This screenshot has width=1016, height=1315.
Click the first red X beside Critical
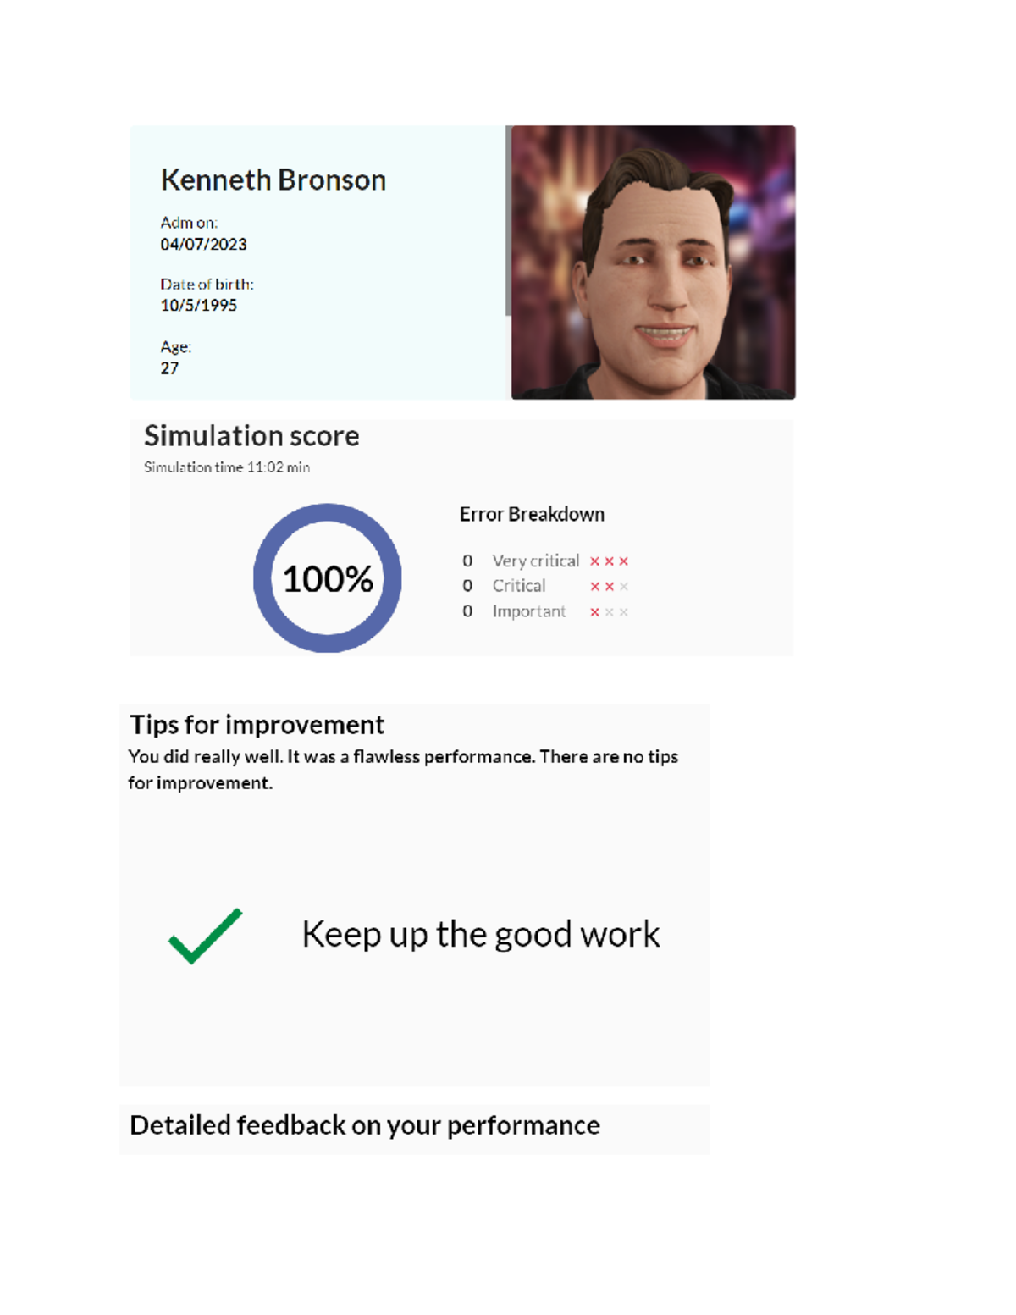tap(594, 587)
